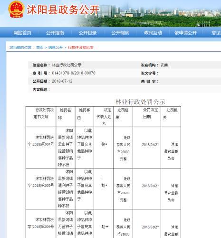
Task: Click the 林业行政处罚公示 table heading
Action: pos(140,102)
